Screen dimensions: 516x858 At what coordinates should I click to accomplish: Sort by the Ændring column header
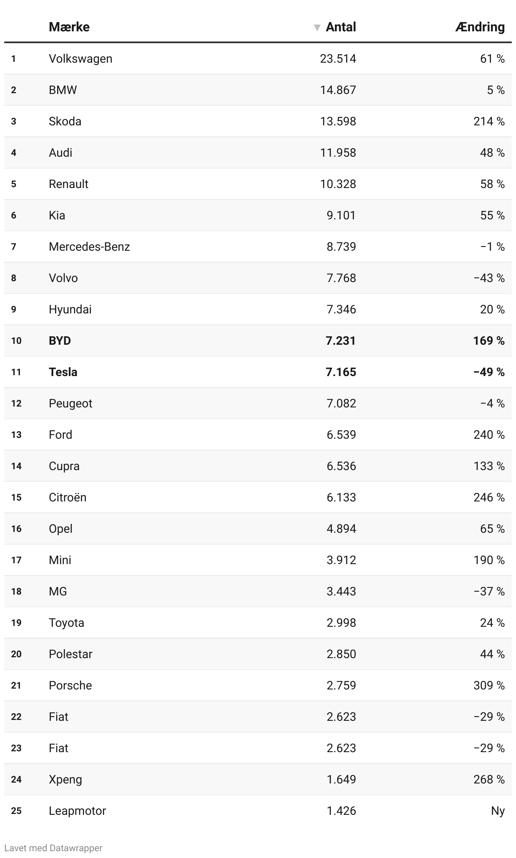480,27
